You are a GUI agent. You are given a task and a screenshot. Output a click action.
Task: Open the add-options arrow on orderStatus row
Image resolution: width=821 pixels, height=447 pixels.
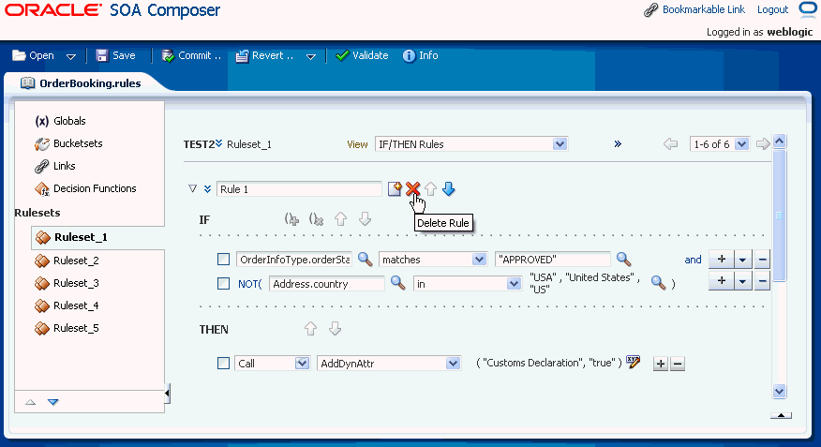(x=742, y=259)
